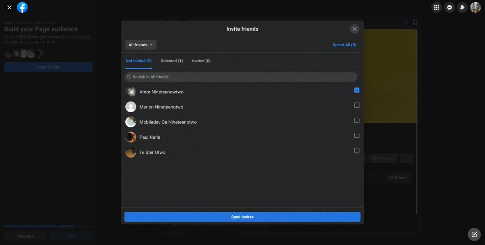The width and height of the screenshot is (485, 245).
Task: Switch to Selected (1) tab
Action: pos(172,61)
